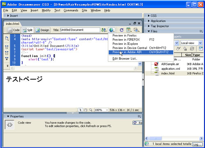Switch to Code view
205x148 pixels.
(14, 30)
